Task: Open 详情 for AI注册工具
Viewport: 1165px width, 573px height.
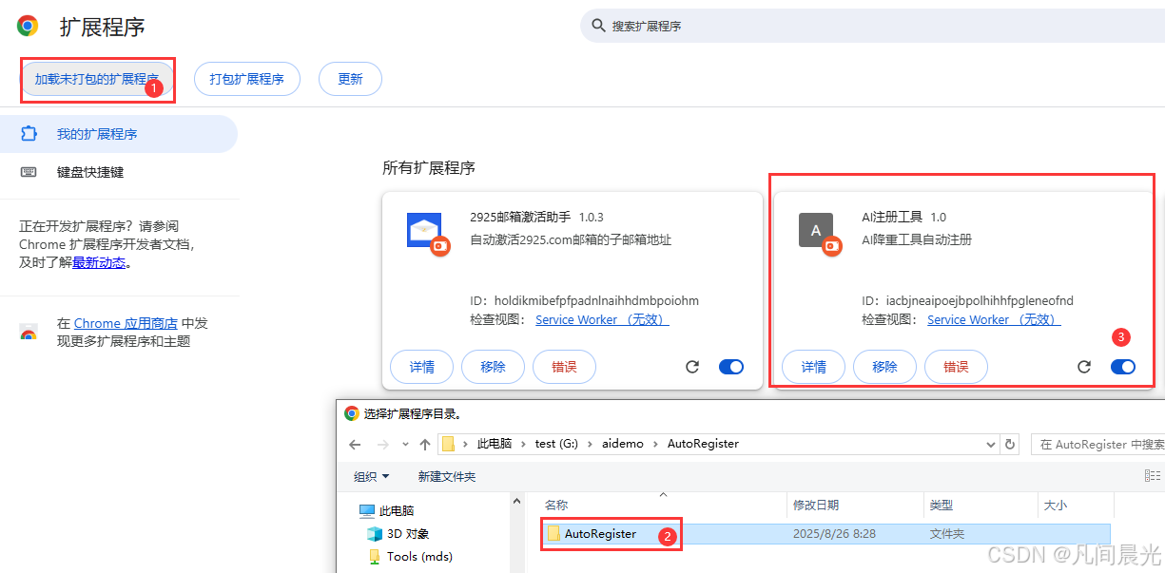Action: 813,367
